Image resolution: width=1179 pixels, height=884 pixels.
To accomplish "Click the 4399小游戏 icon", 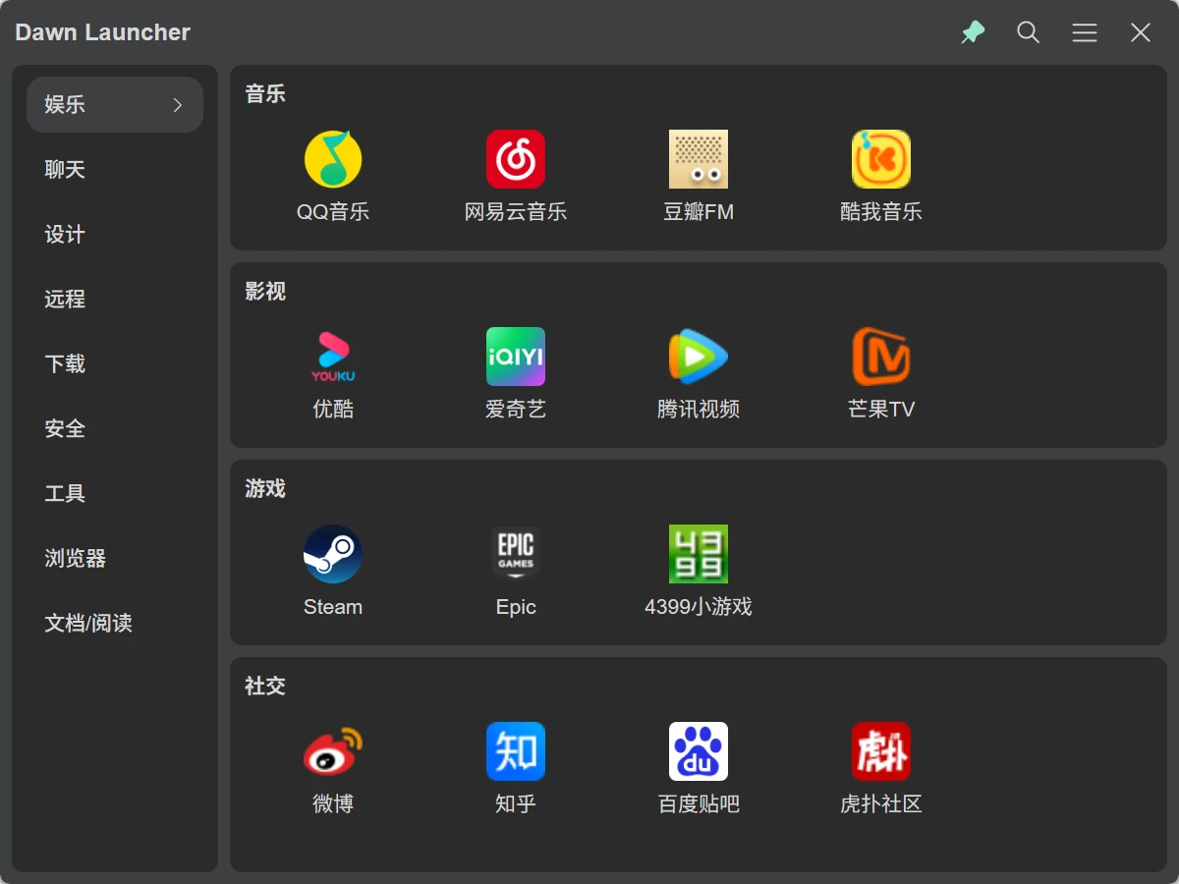I will click(699, 554).
